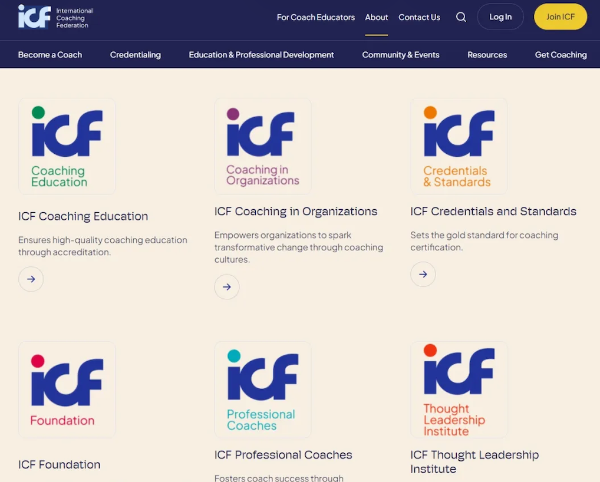Open the Contact Us link
The width and height of the screenshot is (600, 482).
(x=419, y=17)
